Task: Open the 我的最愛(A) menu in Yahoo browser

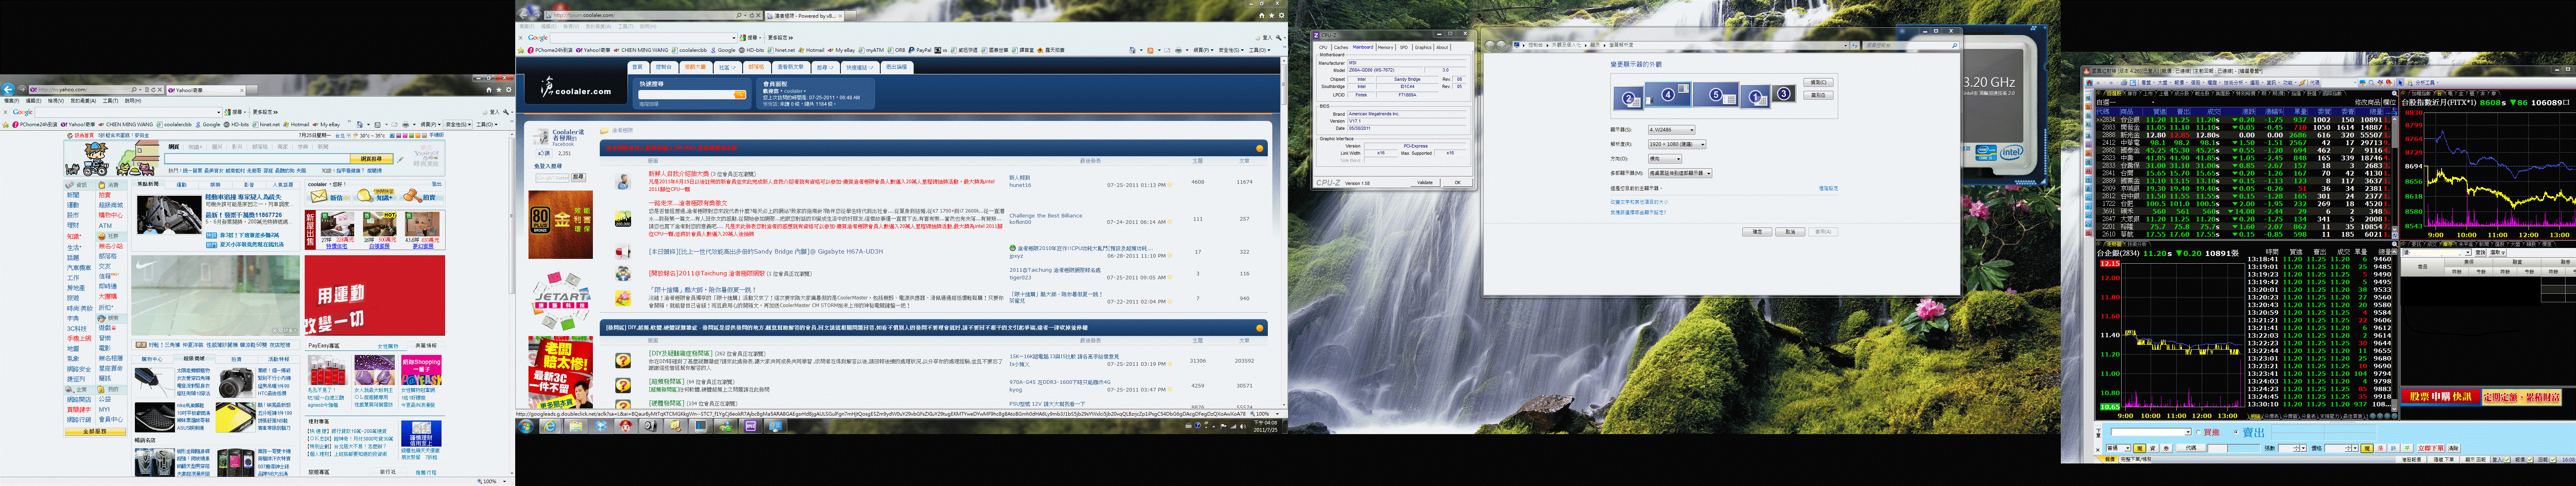Action: coord(83,101)
